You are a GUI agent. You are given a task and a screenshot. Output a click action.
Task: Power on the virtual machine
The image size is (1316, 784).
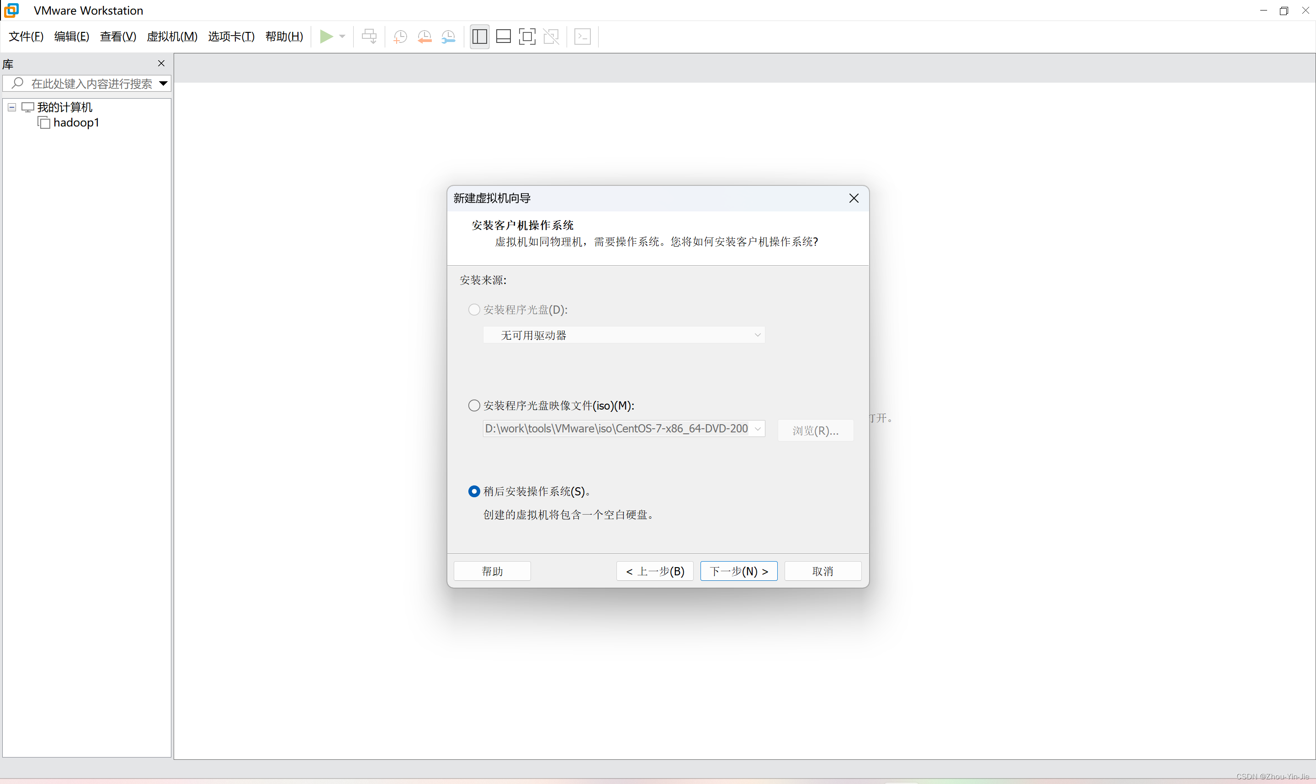tap(328, 37)
